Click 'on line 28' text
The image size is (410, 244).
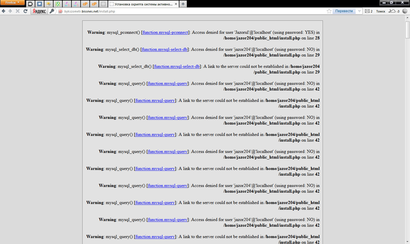click(x=310, y=38)
